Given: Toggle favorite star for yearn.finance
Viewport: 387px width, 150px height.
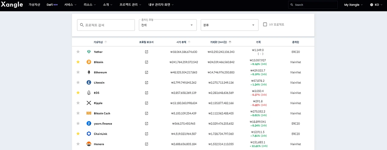Looking at the screenshot, I should coord(78,123).
